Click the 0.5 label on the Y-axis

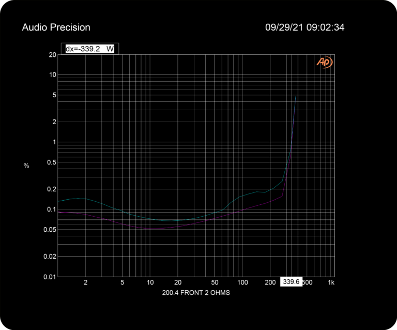point(52,162)
